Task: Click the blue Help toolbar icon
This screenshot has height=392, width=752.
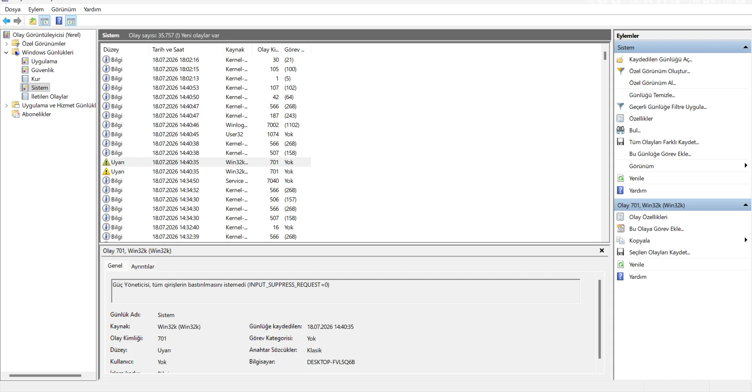Action: click(59, 21)
